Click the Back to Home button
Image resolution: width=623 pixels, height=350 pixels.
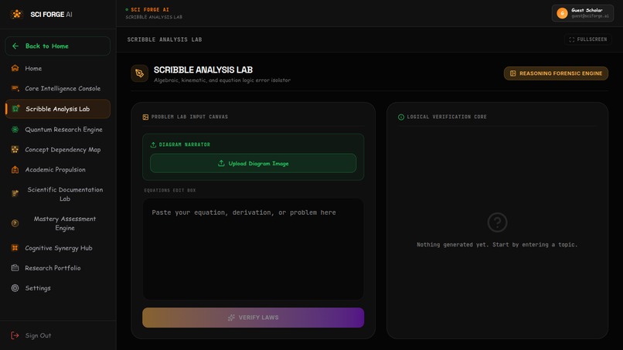(58, 46)
